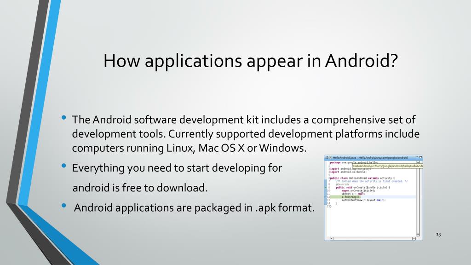Click the 'import android.os.Bundle;' line
Image resolution: width=471 pixels, height=265 pixels.
coord(348,172)
